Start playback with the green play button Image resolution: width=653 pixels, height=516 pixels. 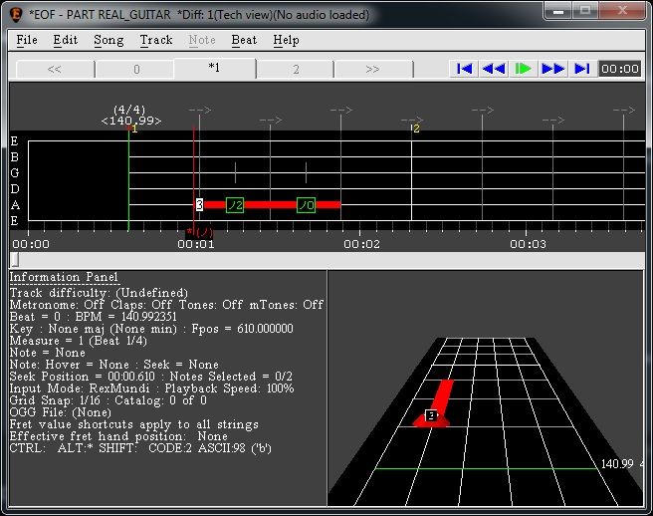tap(523, 69)
